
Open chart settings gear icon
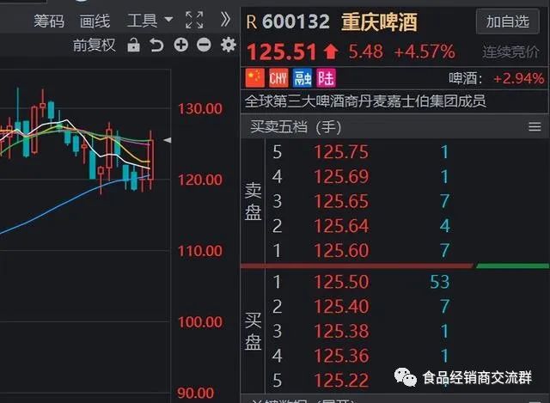pos(229,45)
